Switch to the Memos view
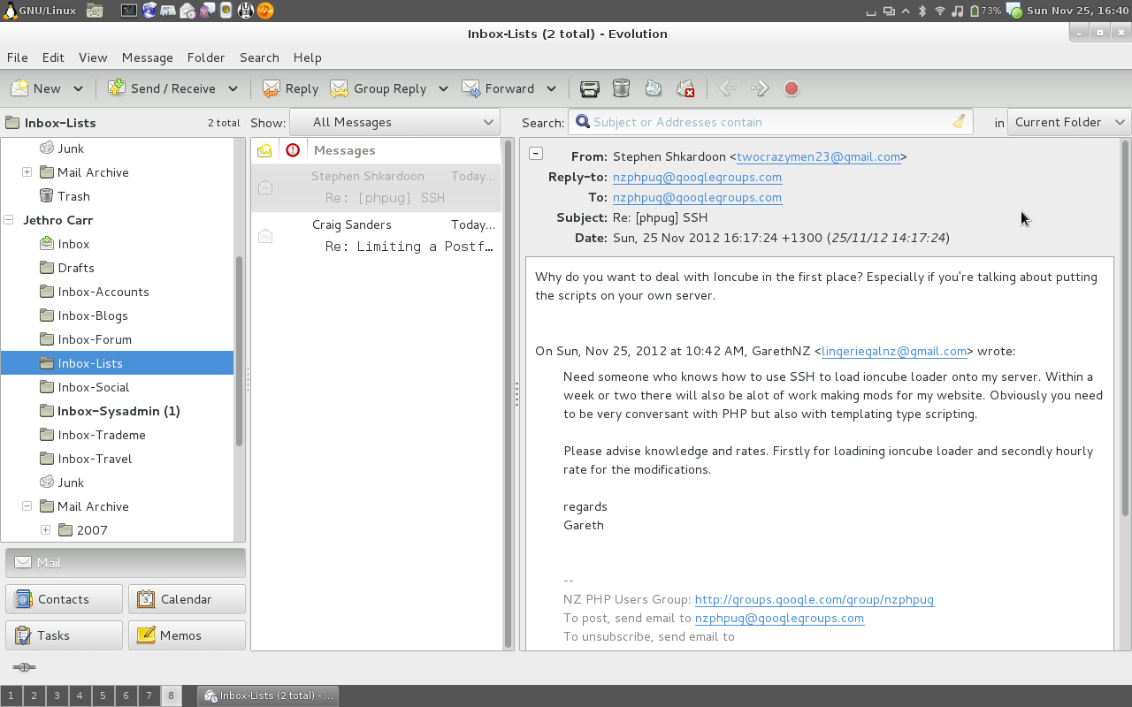 (187, 635)
